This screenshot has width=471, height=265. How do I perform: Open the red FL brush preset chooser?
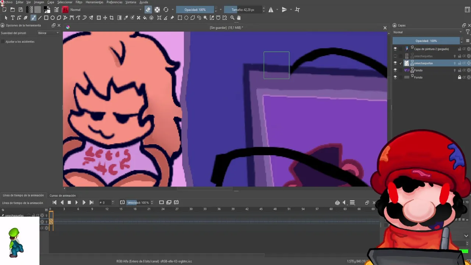pos(65,10)
